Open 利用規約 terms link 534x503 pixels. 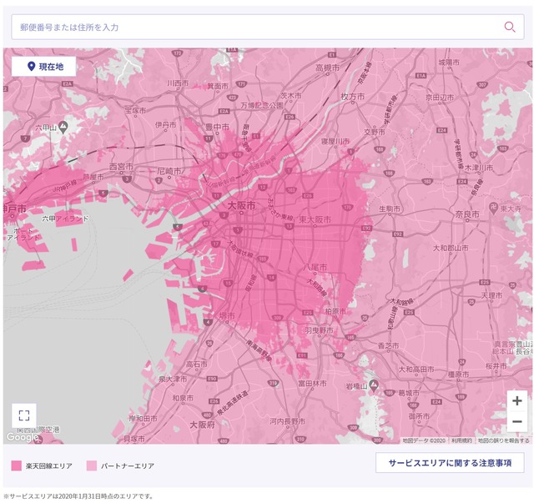461,440
